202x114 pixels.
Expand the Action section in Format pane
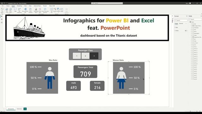175,31
